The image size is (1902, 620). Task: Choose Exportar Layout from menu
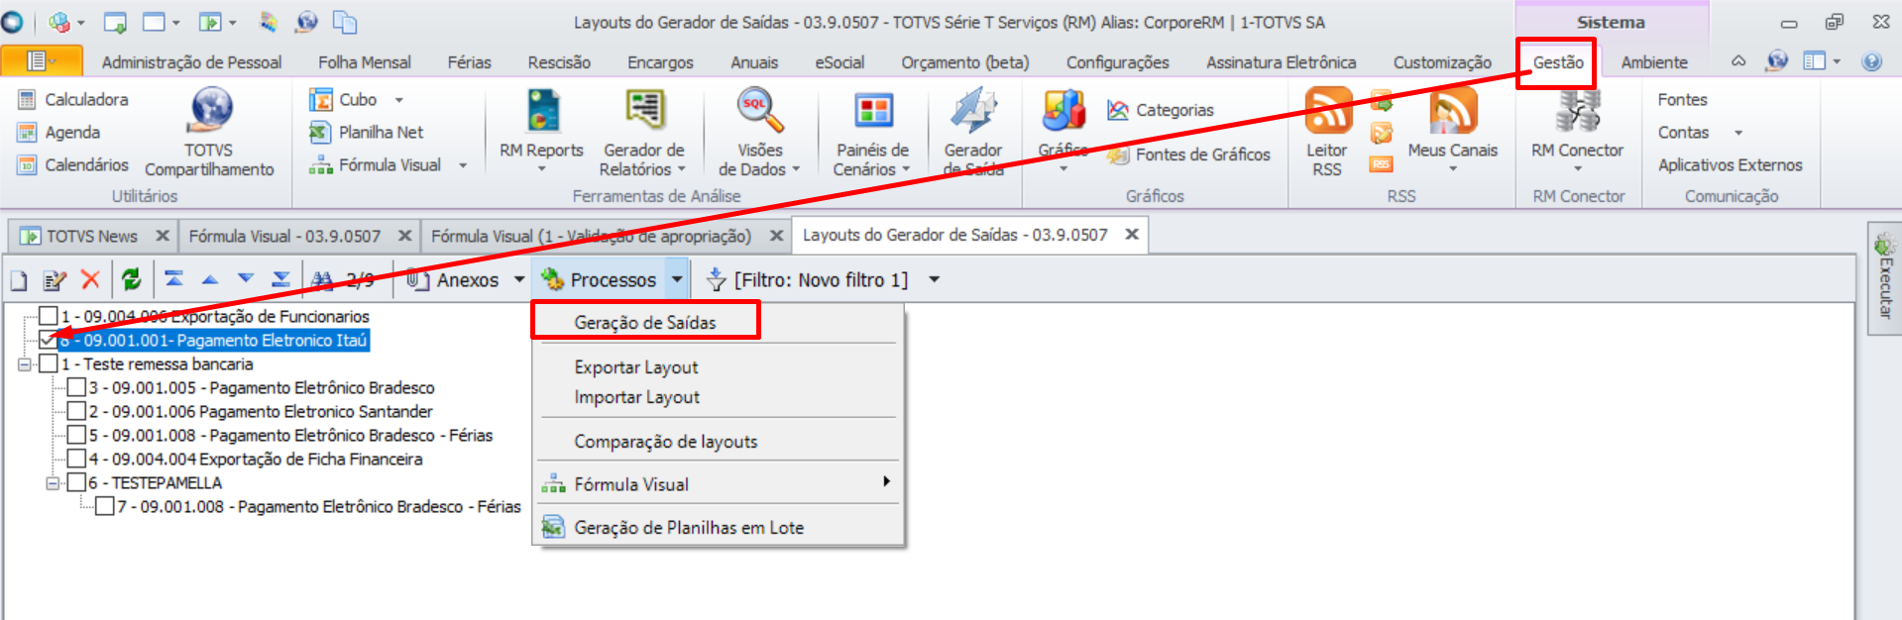[x=636, y=367]
